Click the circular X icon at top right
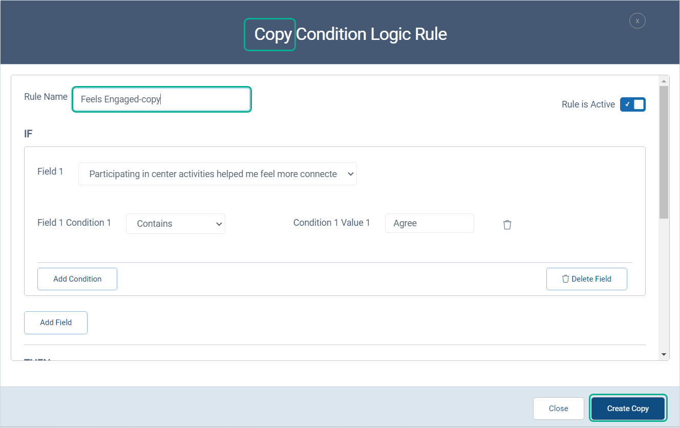Image resolution: width=680 pixels, height=428 pixels. point(637,20)
